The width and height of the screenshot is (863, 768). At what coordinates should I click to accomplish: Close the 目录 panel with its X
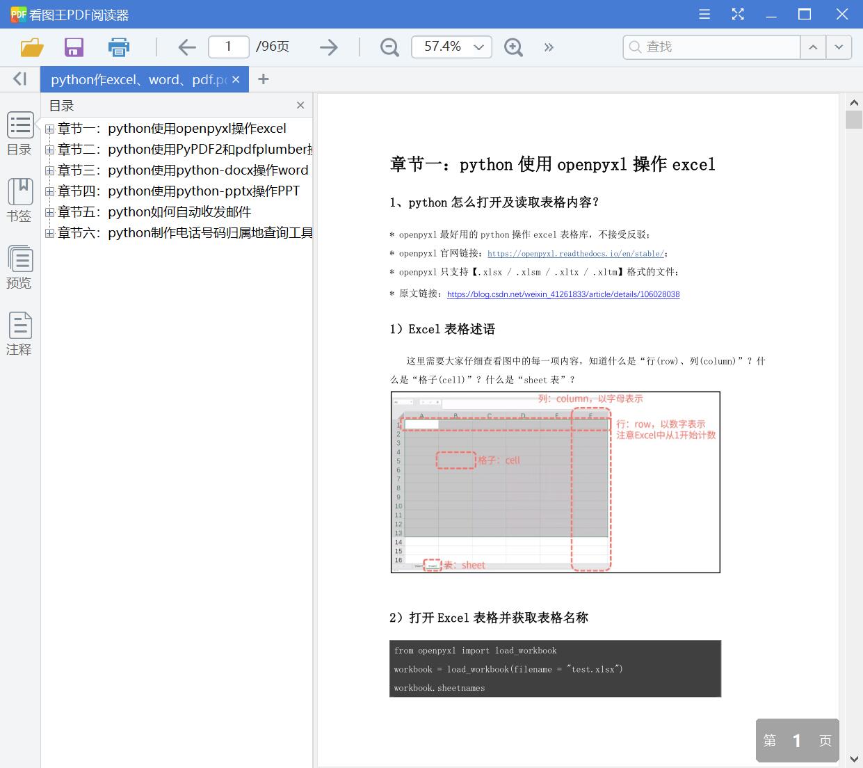(x=300, y=105)
